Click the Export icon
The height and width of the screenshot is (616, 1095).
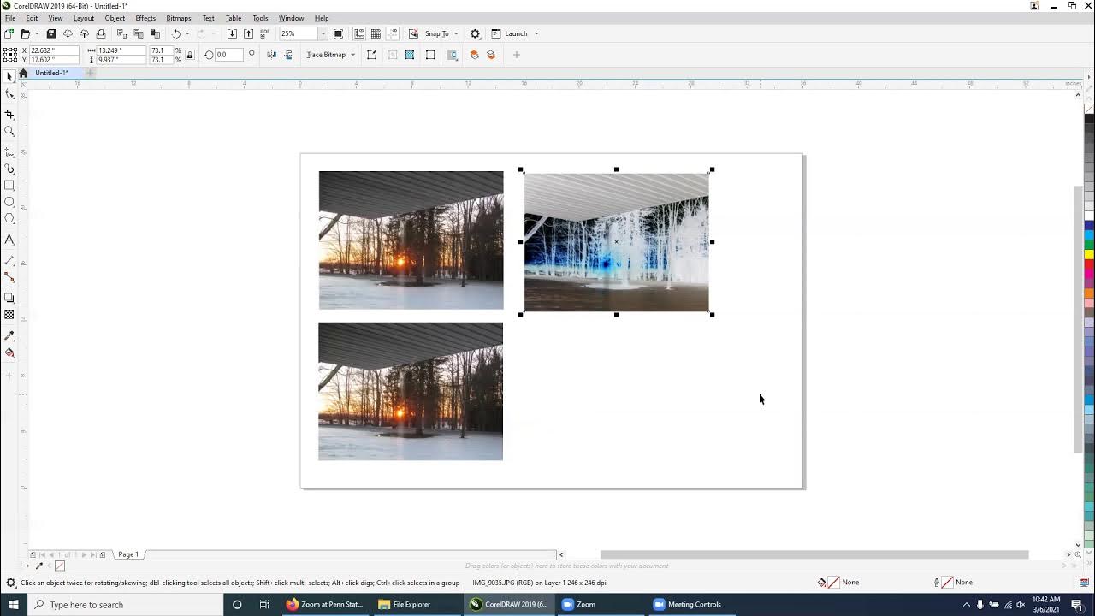coord(248,33)
